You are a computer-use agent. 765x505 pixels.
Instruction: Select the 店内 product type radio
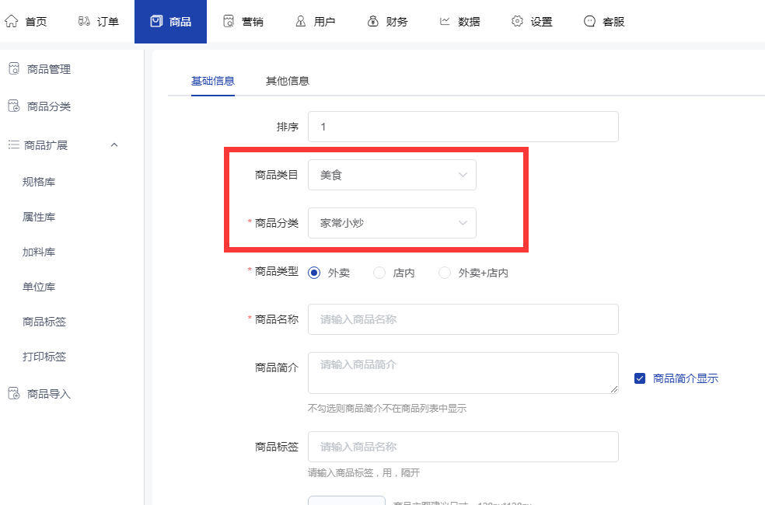tap(379, 273)
